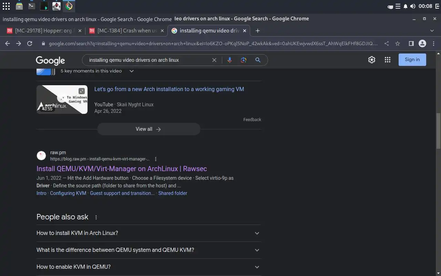The image size is (441, 276).
Task: Click the Google logo
Action: tap(50, 60)
